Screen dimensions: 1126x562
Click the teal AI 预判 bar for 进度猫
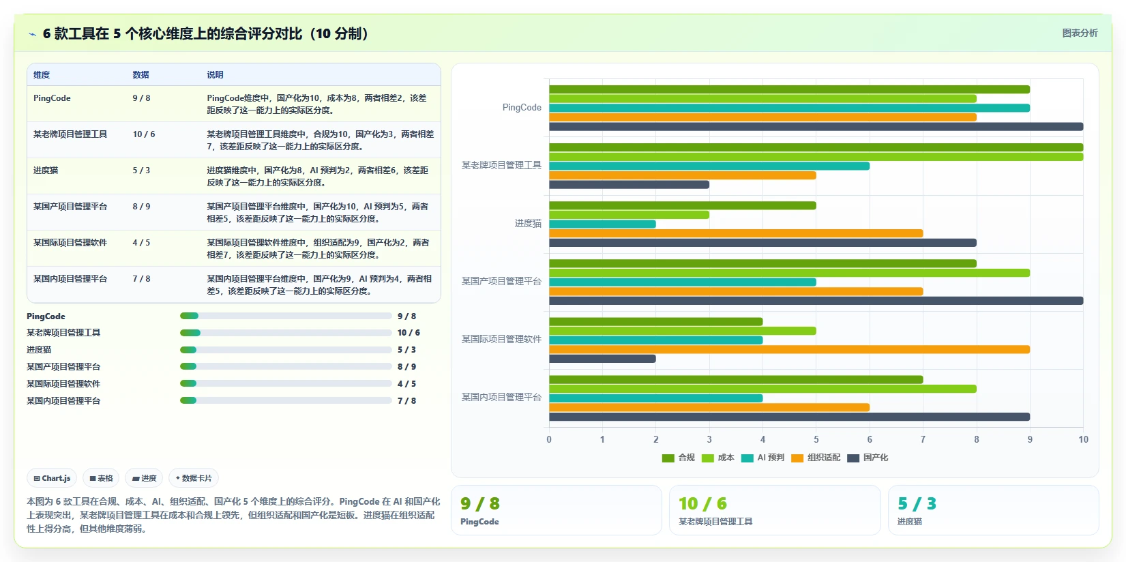602,224
